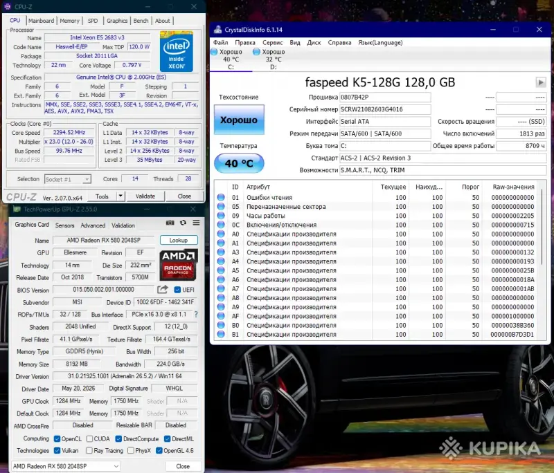The height and width of the screenshot is (473, 554).
Task: Open the Socket #1 selection dropdown
Action: coord(68,179)
